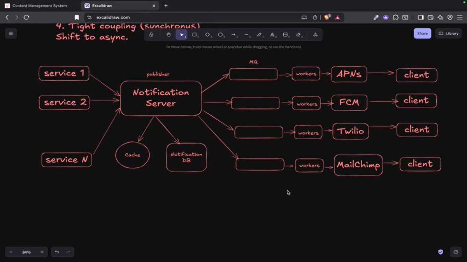Open the browser main menu
The image size is (467, 262).
(x=460, y=17)
